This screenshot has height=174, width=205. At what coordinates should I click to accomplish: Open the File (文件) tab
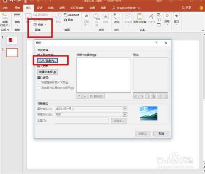pos(5,8)
